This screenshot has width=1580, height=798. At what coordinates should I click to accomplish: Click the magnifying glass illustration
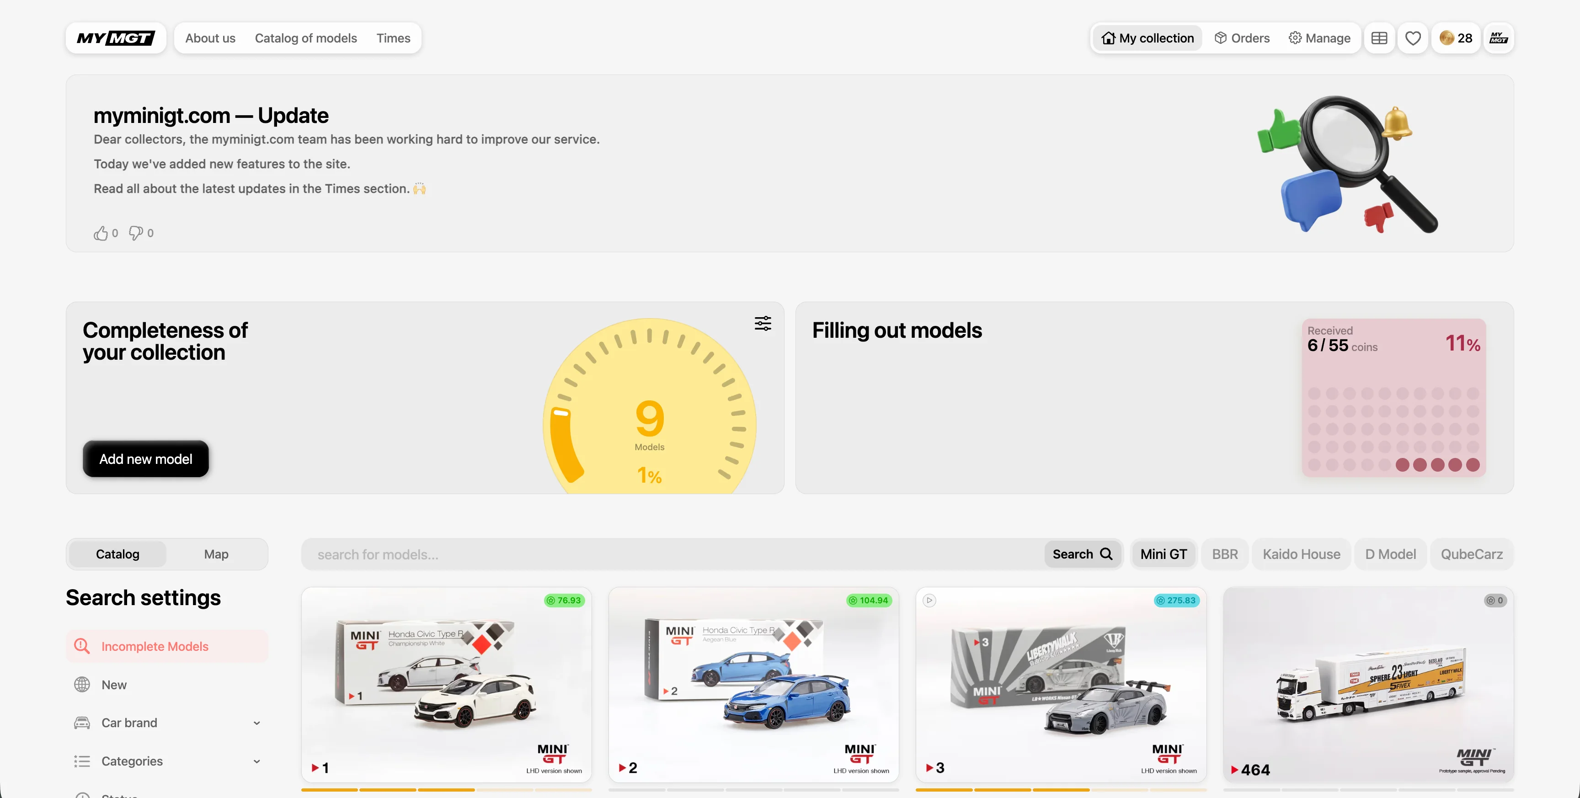[x=1348, y=165]
